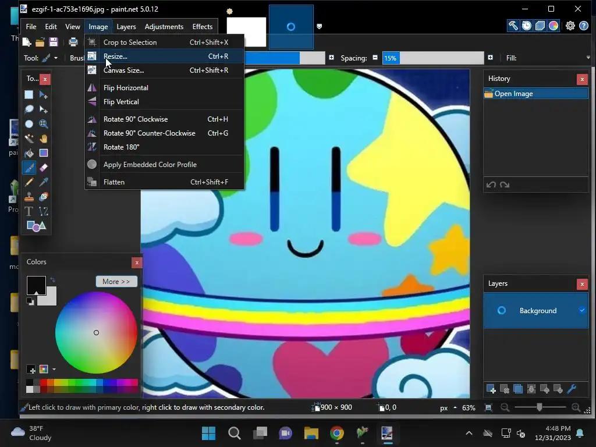Viewport: 596px width, 447px height.
Task: Expand the toolbar overflow arrow near Fill
Action: [x=588, y=58]
